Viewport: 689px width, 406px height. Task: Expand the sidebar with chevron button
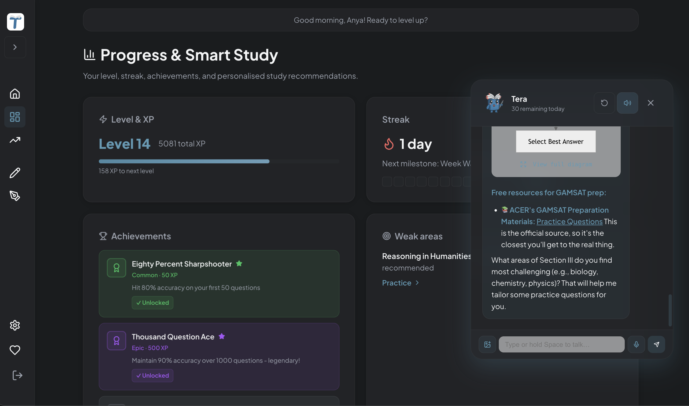point(15,47)
